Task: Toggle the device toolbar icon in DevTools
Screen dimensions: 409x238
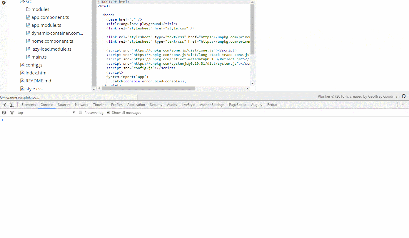Action: (x=12, y=104)
